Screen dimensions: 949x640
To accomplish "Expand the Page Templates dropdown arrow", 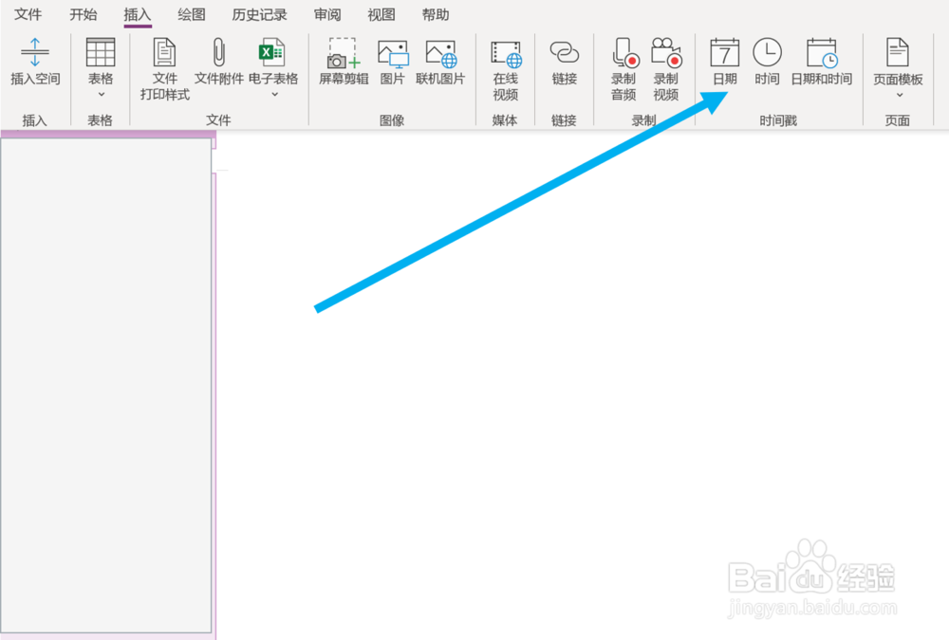I will (900, 95).
